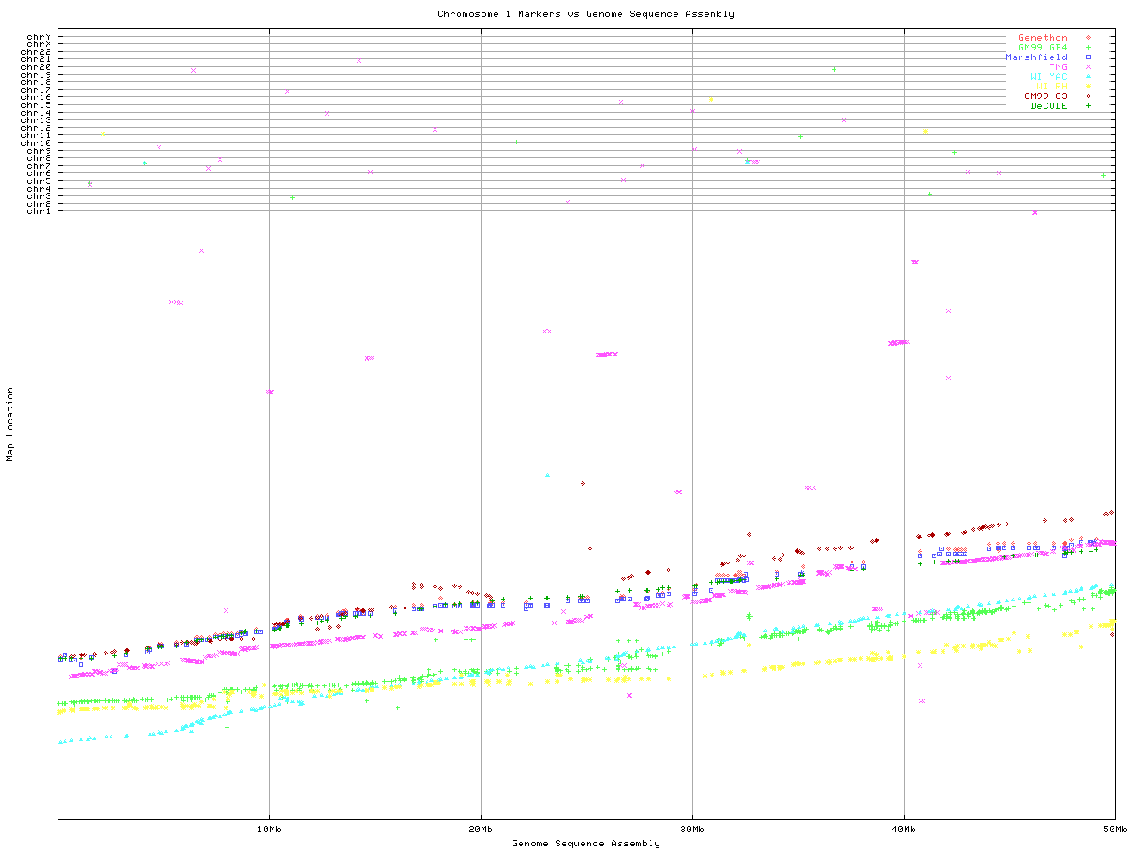The image size is (1133, 849).
Task: Click the TNG legend text
Action: tap(1058, 67)
